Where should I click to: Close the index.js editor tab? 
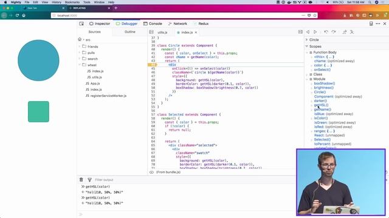[x=196, y=32]
